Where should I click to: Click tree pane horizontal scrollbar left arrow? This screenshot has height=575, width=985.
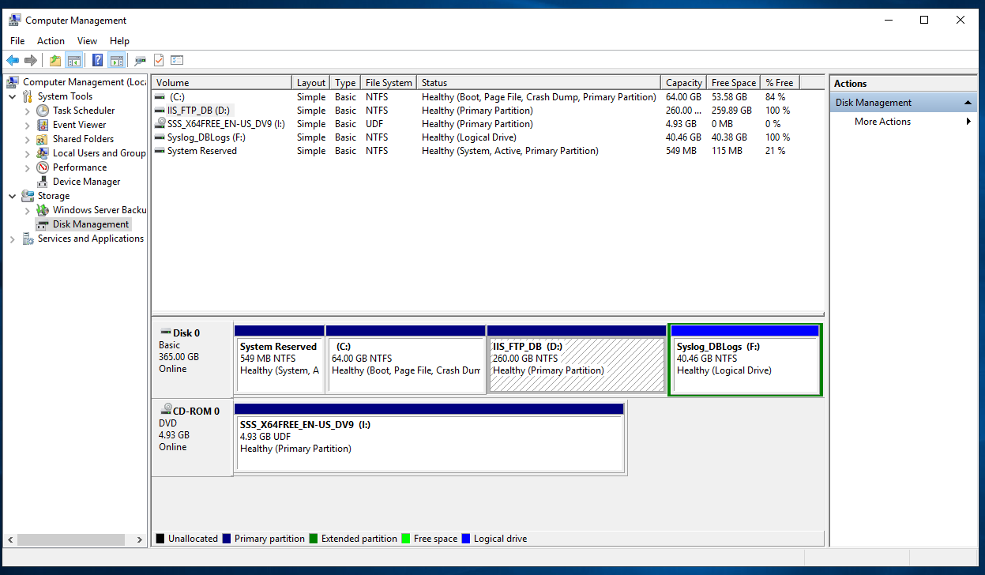coord(10,540)
